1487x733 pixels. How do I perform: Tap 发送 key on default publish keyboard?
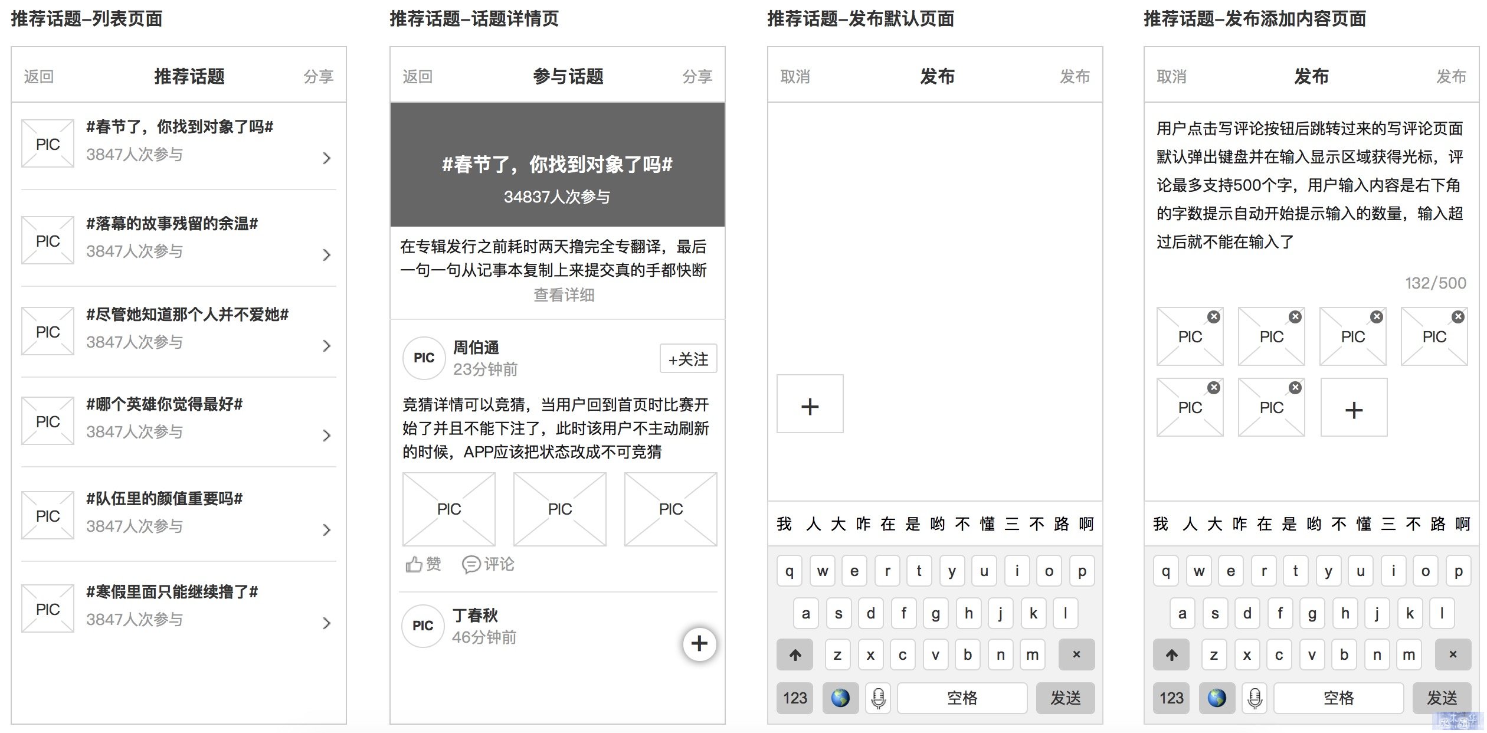(x=1065, y=698)
